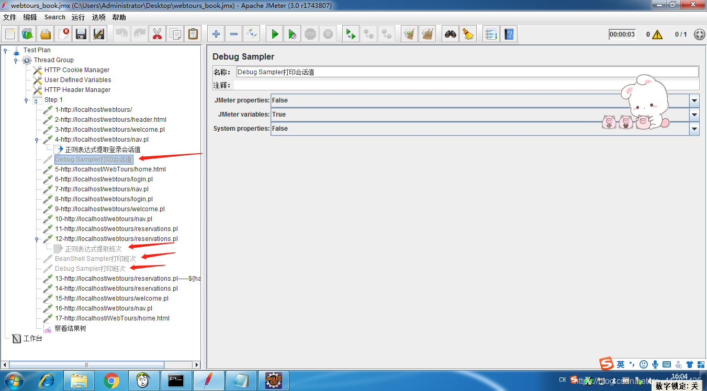Select User Defined Variables in tree
This screenshot has width=707, height=391.
[x=77, y=80]
